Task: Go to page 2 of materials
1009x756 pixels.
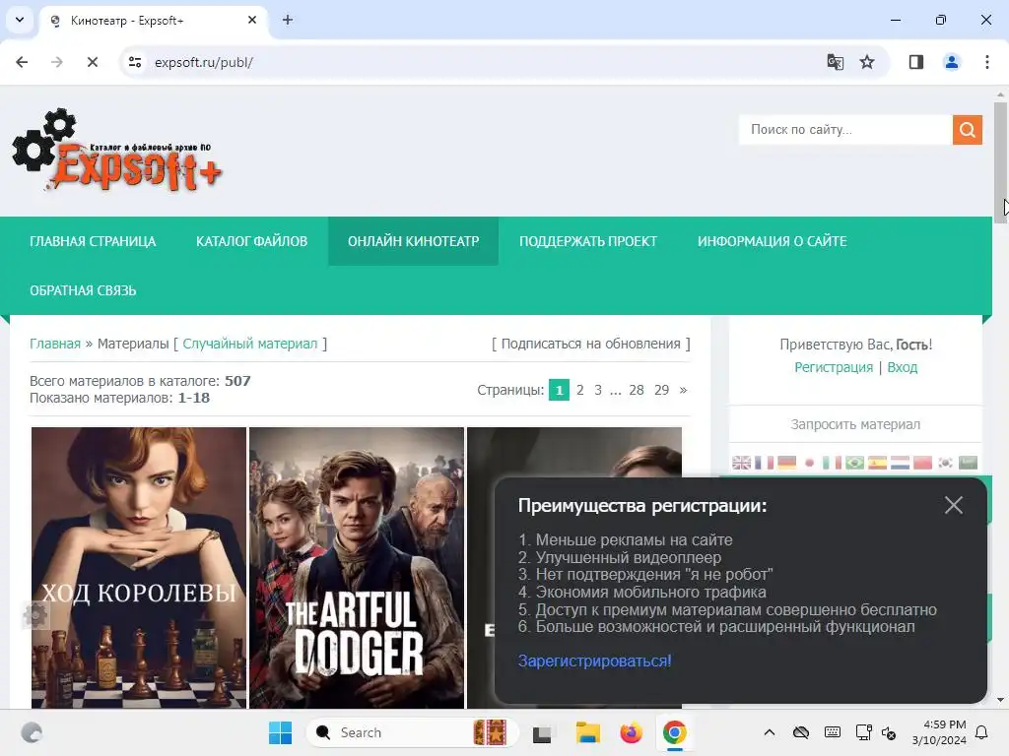Action: [579, 390]
